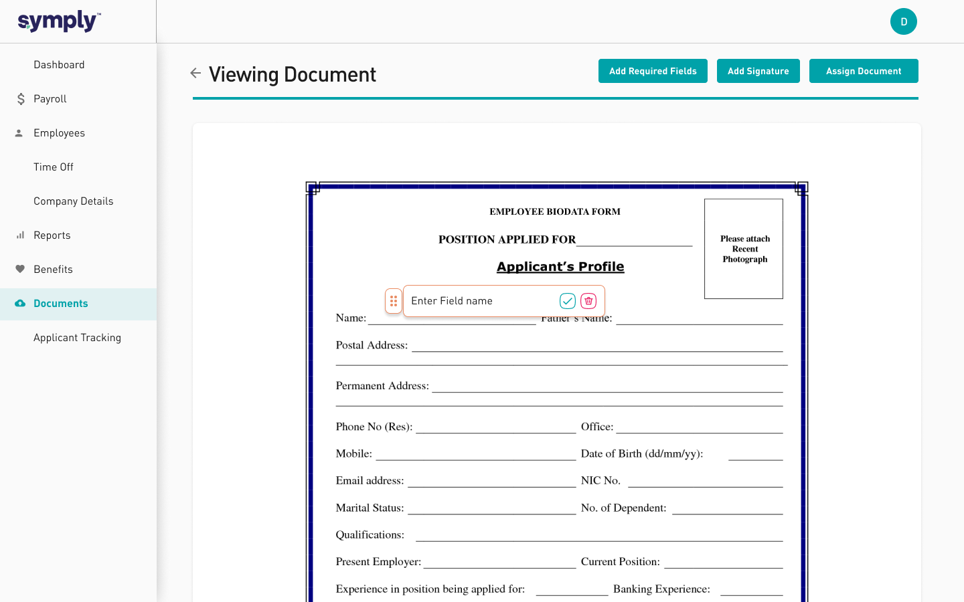Click the Benefits heart icon
The width and height of the screenshot is (964, 602).
click(20, 270)
